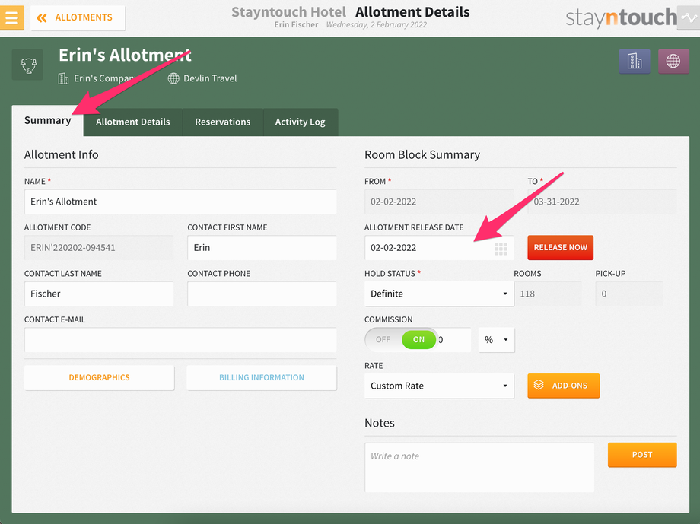Open the hamburger main menu

(x=11, y=17)
